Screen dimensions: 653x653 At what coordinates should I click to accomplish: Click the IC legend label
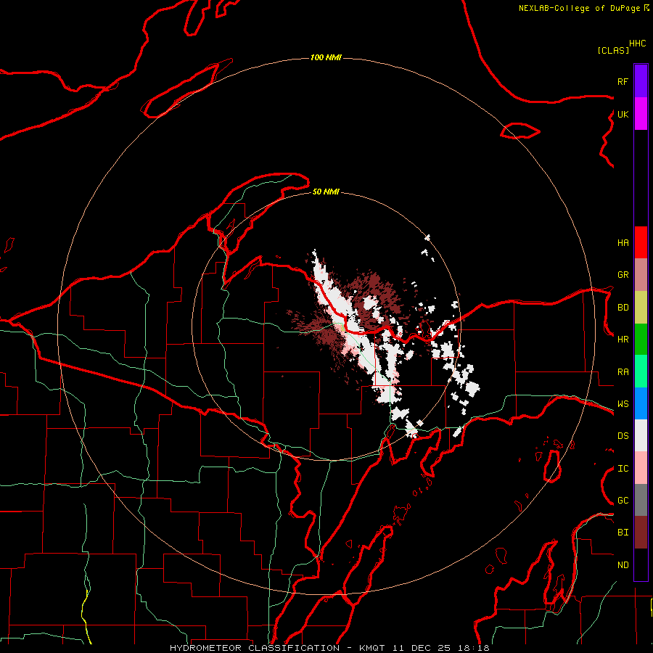(623, 469)
